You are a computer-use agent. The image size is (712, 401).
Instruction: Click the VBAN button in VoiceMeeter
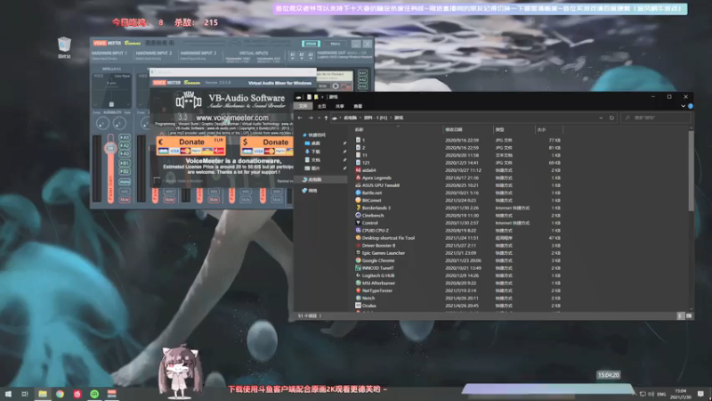[311, 44]
